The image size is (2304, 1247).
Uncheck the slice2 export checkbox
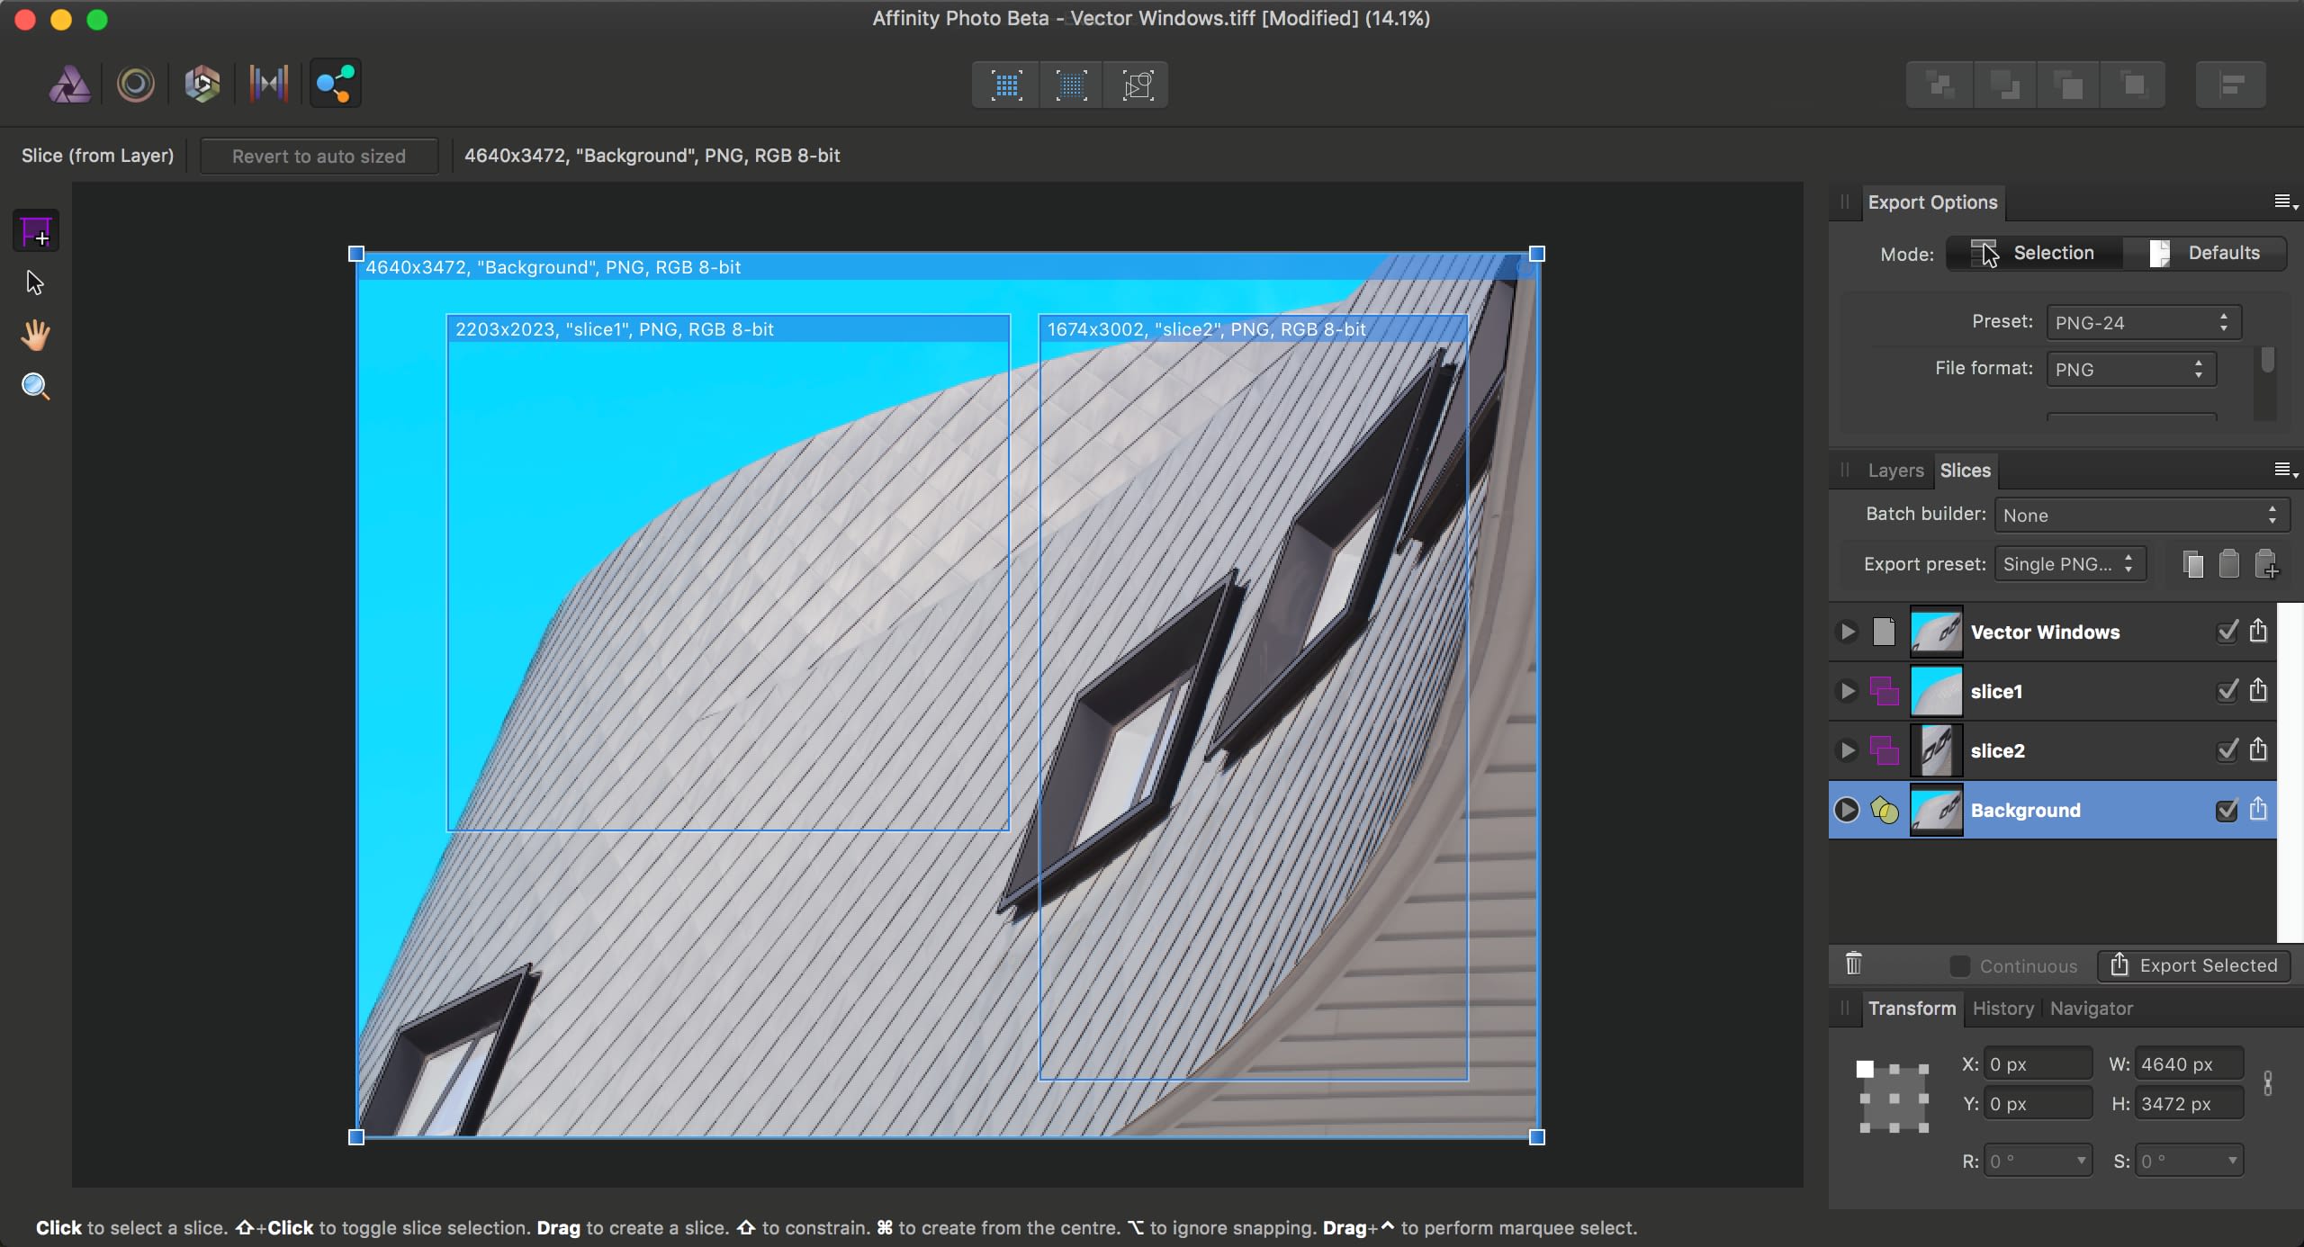click(x=2227, y=750)
